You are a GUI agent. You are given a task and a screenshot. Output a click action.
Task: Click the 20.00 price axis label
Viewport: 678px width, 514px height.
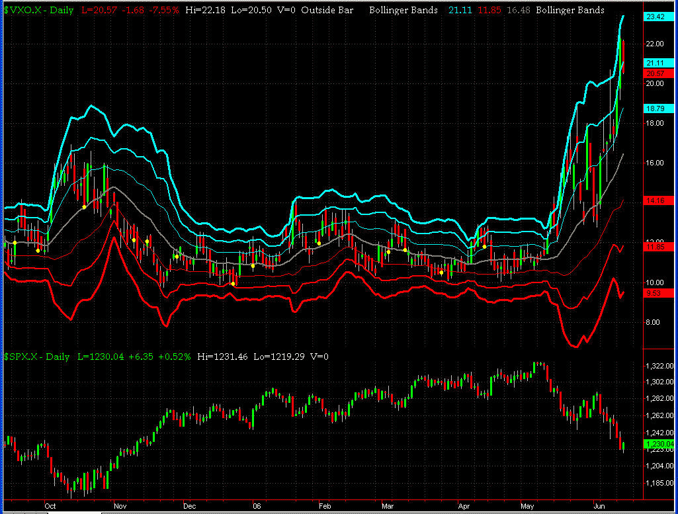point(655,83)
